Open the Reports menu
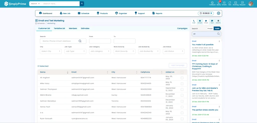257x123 pixels. tap(157, 13)
